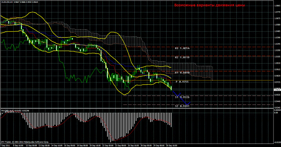The image size is (281, 147).
Task: Click the 0.9725 price axis value
Action: [x=277, y=82]
